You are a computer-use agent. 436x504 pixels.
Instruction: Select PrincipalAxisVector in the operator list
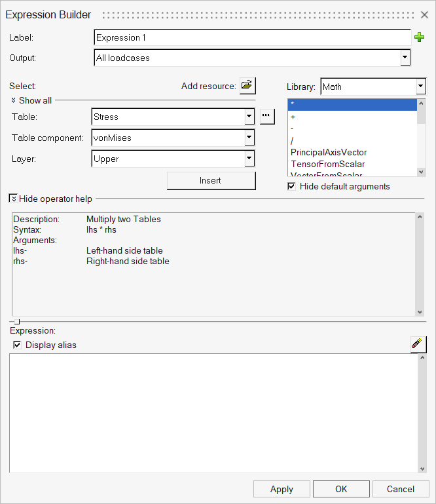click(329, 152)
